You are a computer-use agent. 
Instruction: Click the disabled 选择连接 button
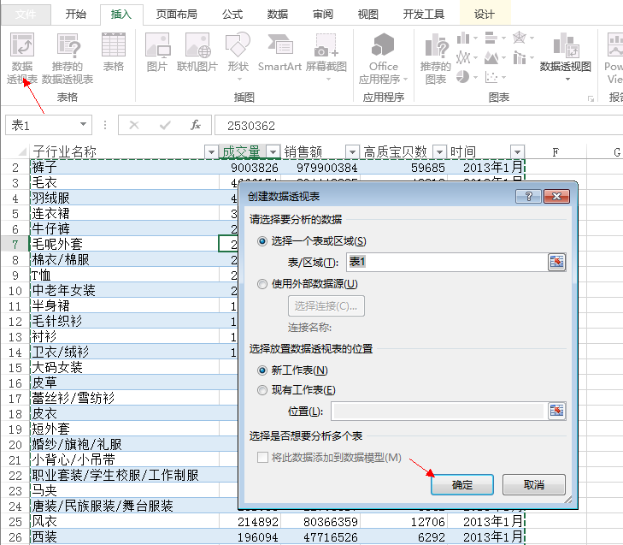click(x=326, y=306)
